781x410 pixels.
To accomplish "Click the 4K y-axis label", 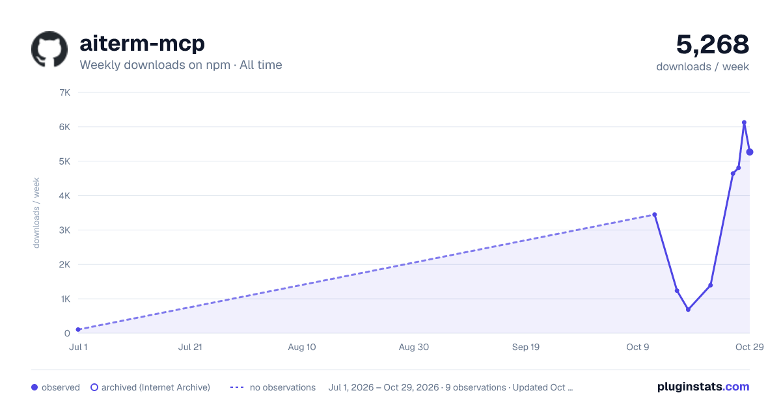I will pyautogui.click(x=64, y=196).
